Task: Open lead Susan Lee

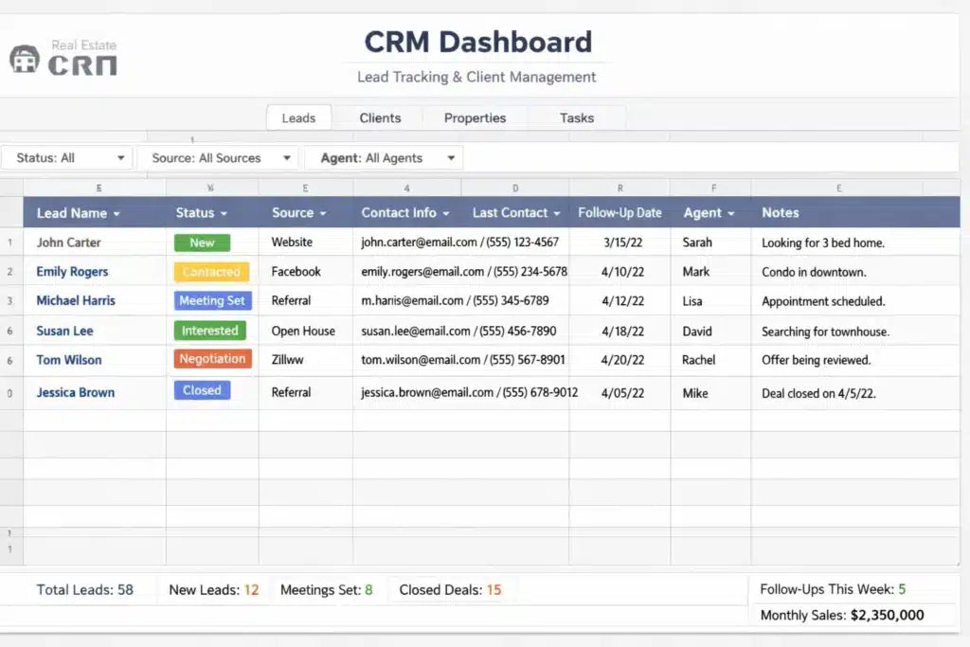Action: pos(64,331)
